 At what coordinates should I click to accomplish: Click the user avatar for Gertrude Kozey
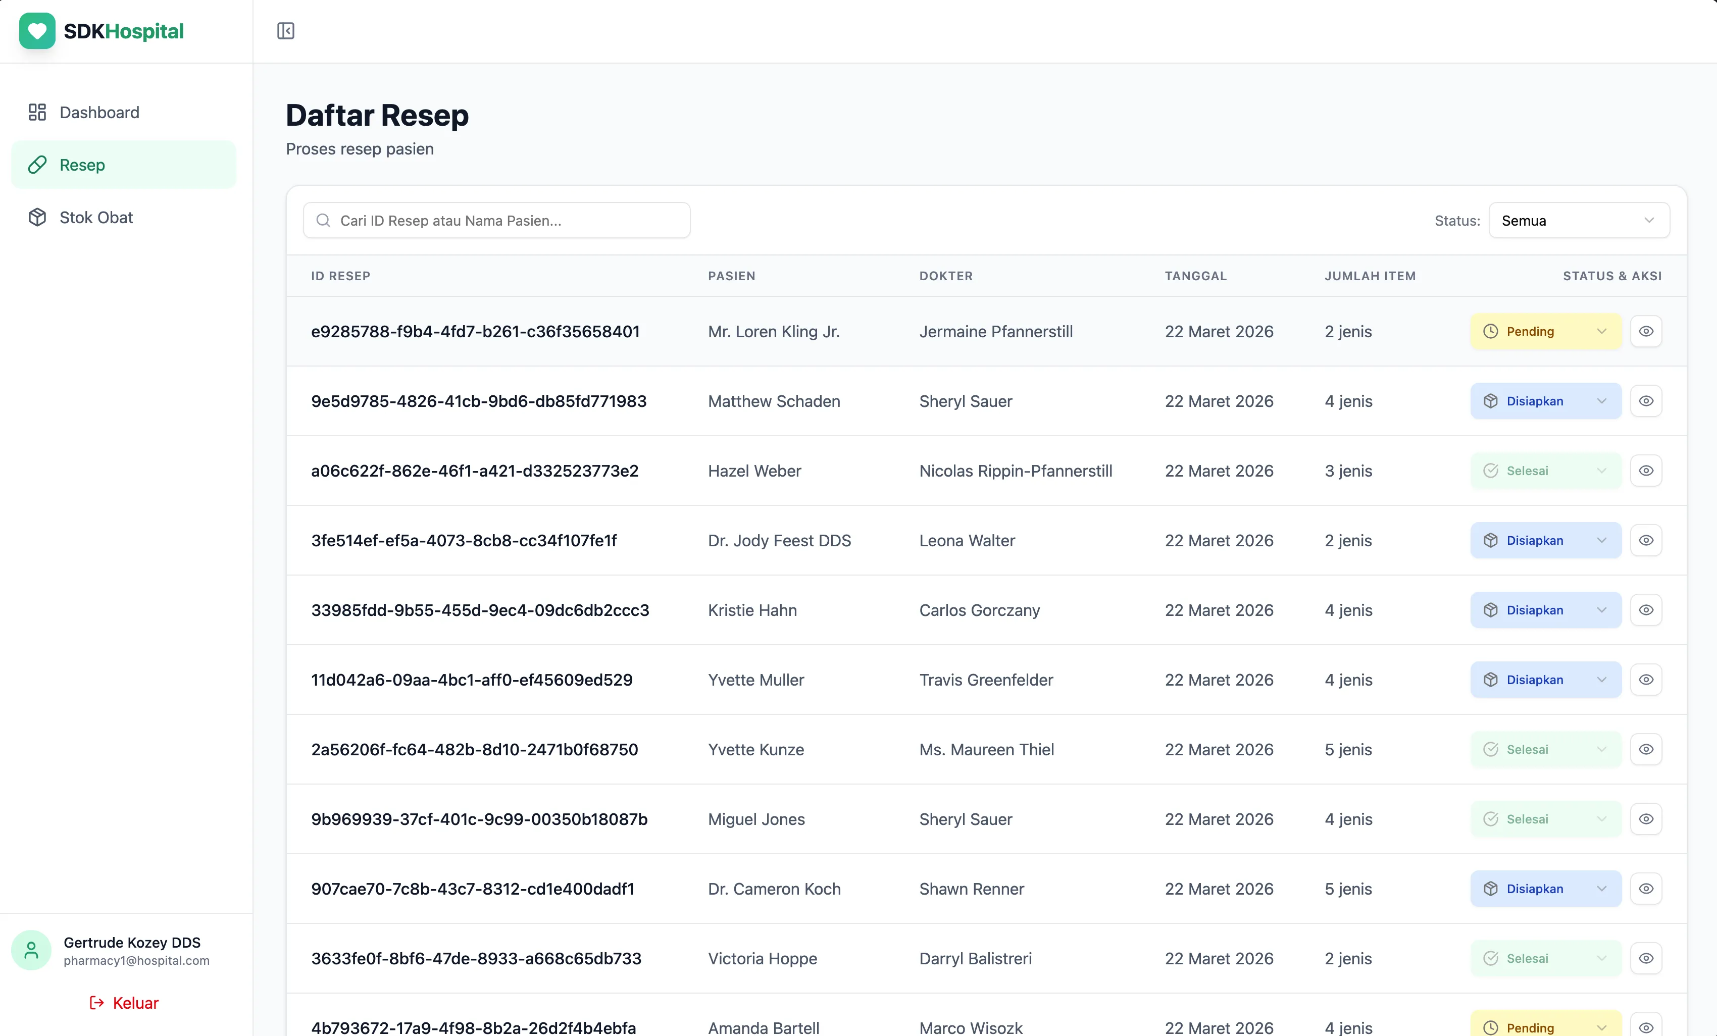click(31, 950)
